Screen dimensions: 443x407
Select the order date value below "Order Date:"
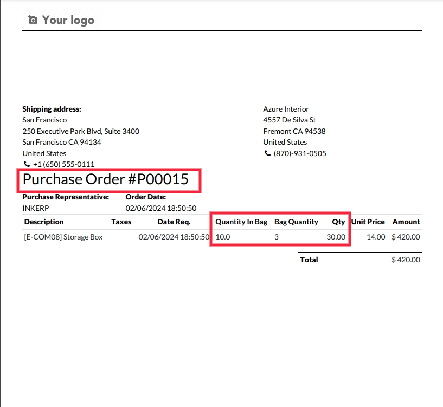(161, 208)
